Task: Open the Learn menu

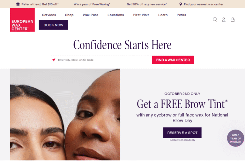Action: tap(163, 15)
